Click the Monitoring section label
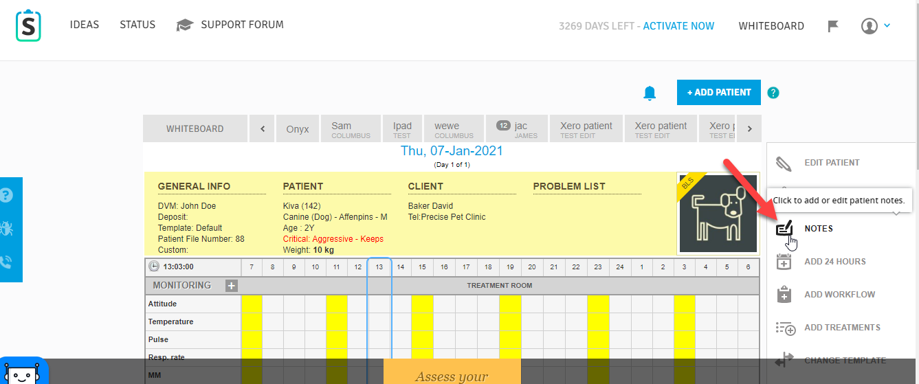The height and width of the screenshot is (384, 919). coord(182,285)
